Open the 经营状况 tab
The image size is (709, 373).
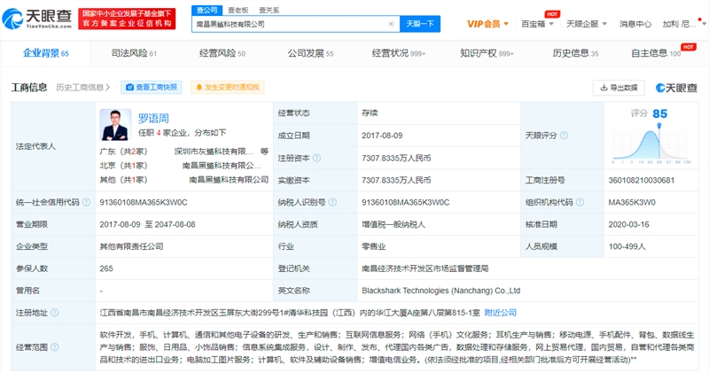[398, 53]
